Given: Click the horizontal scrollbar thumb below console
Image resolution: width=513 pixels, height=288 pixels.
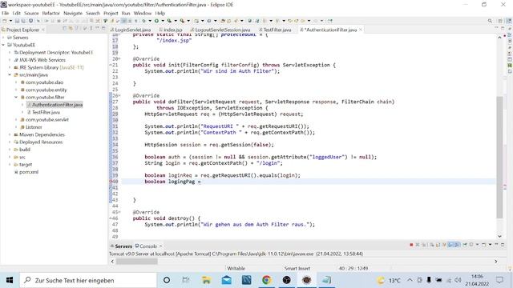Looking at the screenshot, I should pos(137,262).
